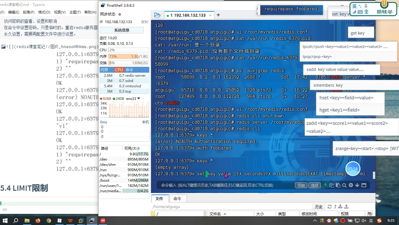Image resolution: width=399 pixels, height=225 pixels.
Task: Click 选项 button in command input bar
Action: click(x=315, y=185)
